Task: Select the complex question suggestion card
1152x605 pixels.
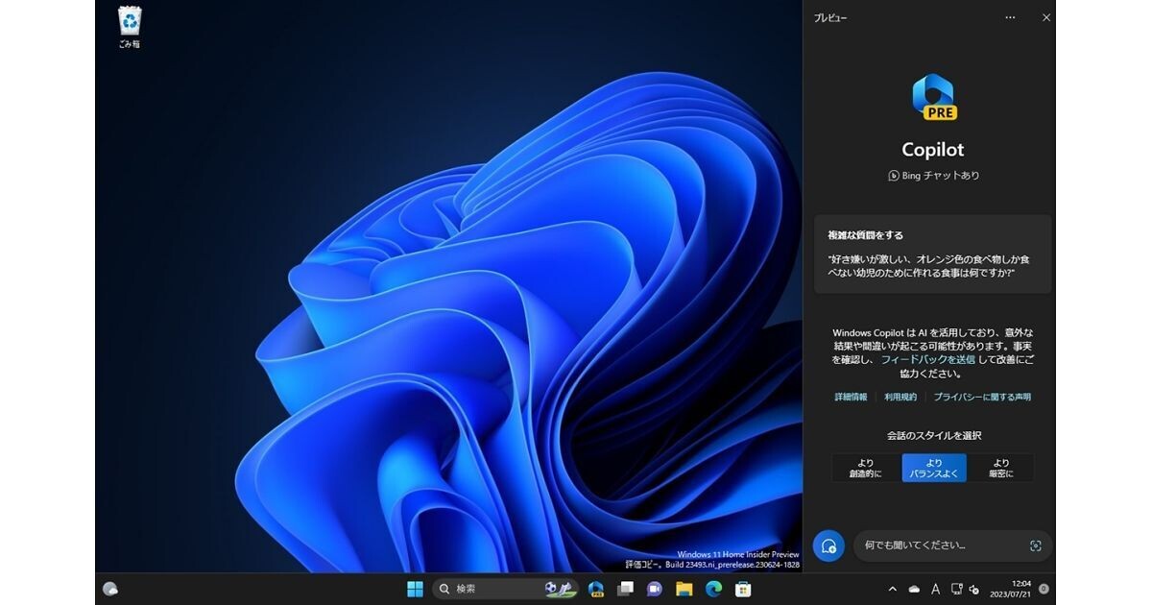Action: pos(933,254)
